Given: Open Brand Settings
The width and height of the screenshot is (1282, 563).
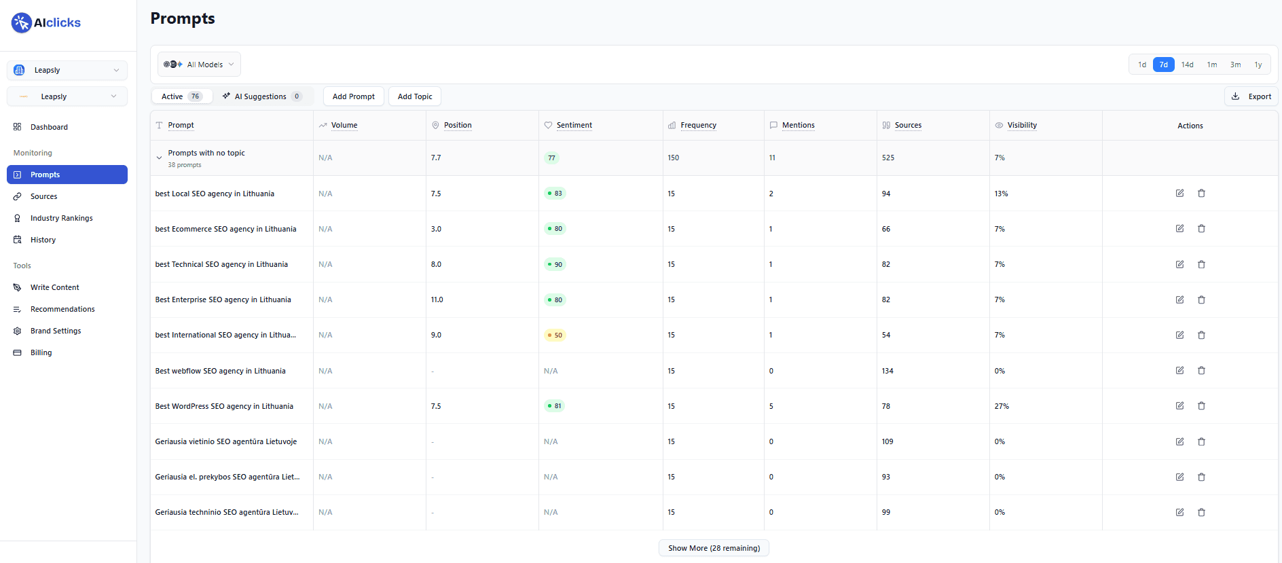Looking at the screenshot, I should coord(67,331).
